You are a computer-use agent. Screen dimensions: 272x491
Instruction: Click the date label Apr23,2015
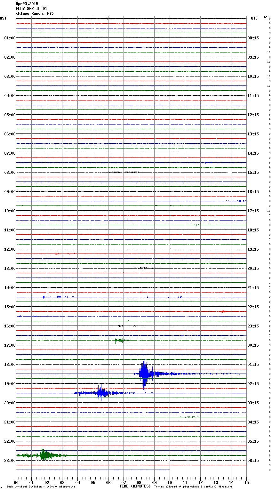point(27,4)
